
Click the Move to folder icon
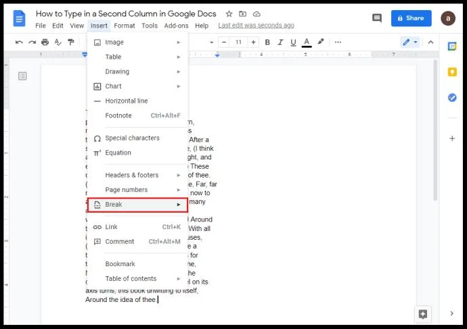243,14
